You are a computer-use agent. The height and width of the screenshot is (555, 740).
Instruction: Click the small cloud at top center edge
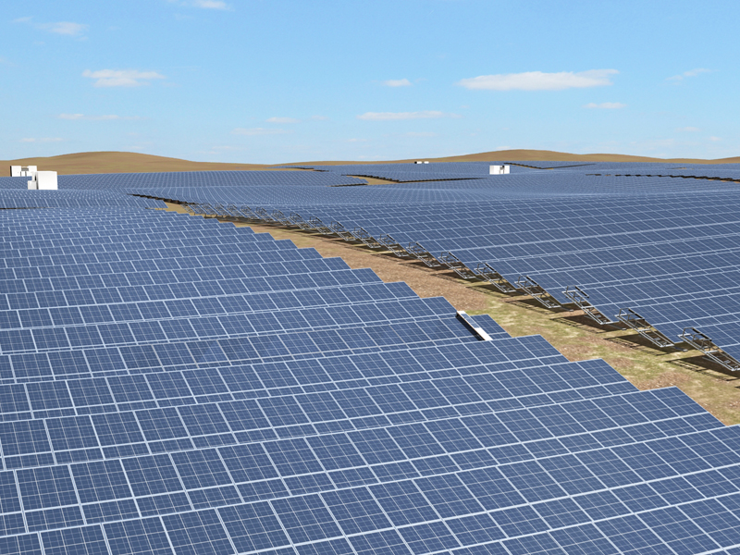pyautogui.click(x=213, y=5)
